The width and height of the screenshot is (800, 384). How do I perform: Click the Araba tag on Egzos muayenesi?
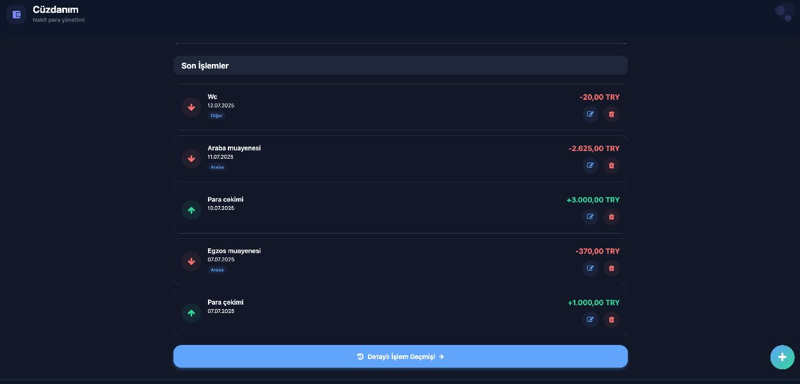click(x=218, y=270)
